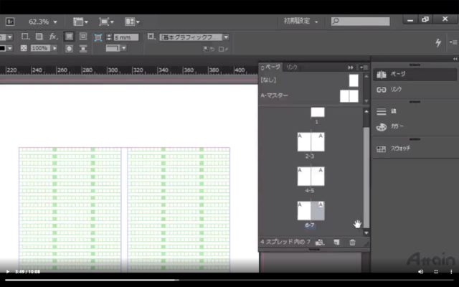Click the corner options icon beside 5 mm
Image resolution: width=459 pixels, height=287 pixels.
[x=98, y=37]
